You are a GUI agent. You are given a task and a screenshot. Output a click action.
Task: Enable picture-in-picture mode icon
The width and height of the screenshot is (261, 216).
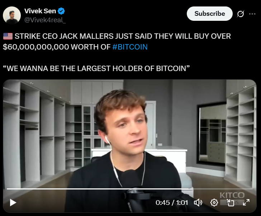coord(230,203)
